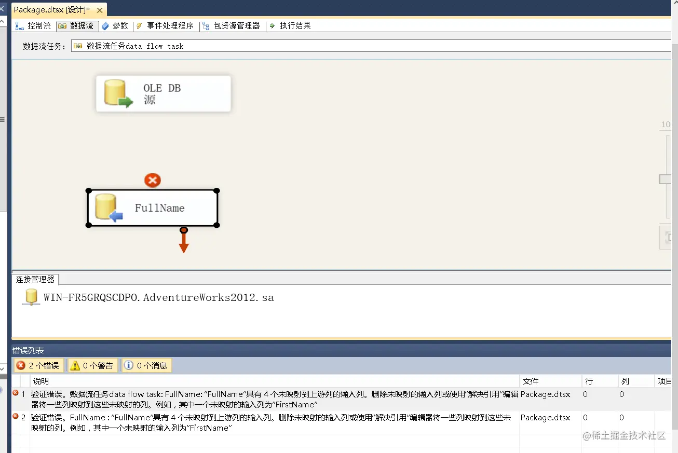
Task: Click the data flow task icon in combo box
Action: [78, 46]
